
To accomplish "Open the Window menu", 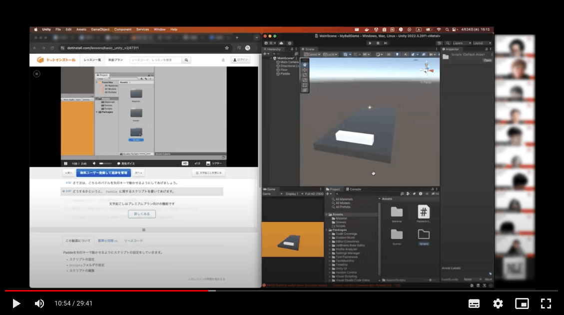I will tap(159, 29).
